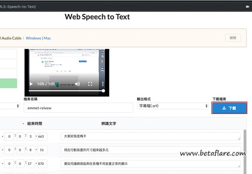
Task: Click the 說明 help button
Action: coord(233,38)
